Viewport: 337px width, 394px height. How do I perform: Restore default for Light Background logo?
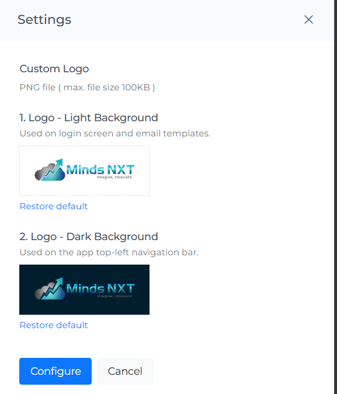[x=54, y=206]
